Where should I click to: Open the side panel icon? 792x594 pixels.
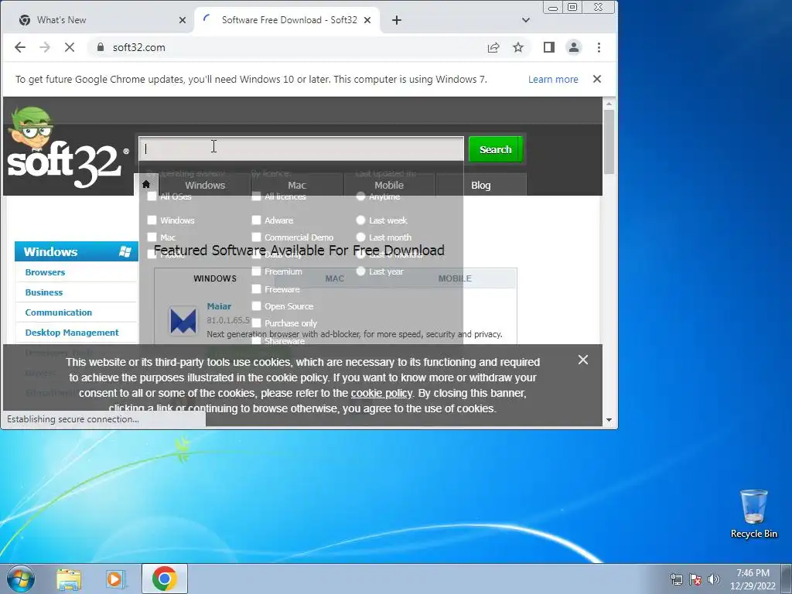(549, 47)
